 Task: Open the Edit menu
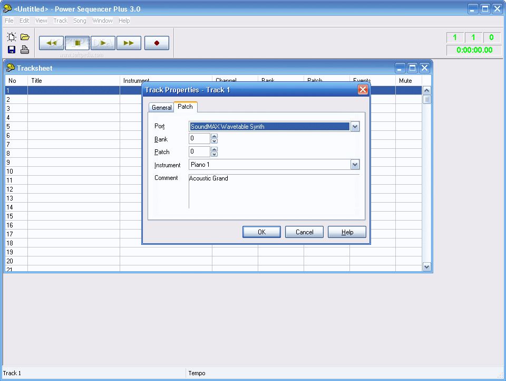point(24,21)
